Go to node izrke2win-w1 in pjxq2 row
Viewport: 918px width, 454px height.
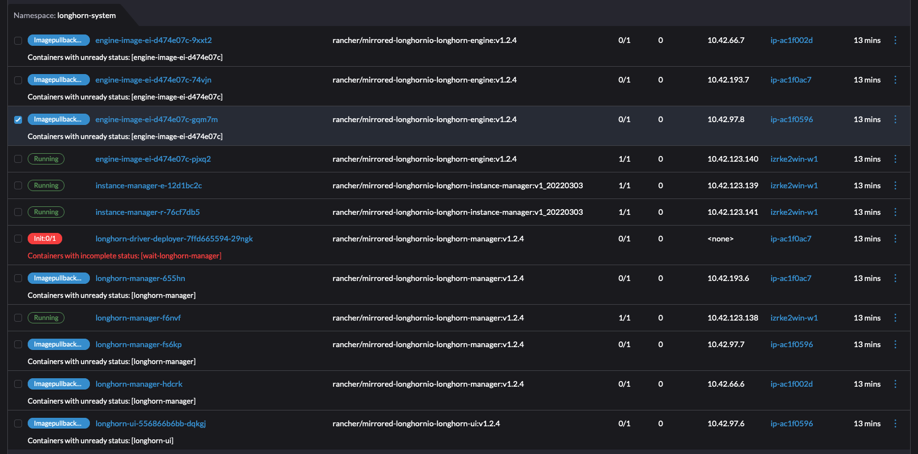coord(794,159)
